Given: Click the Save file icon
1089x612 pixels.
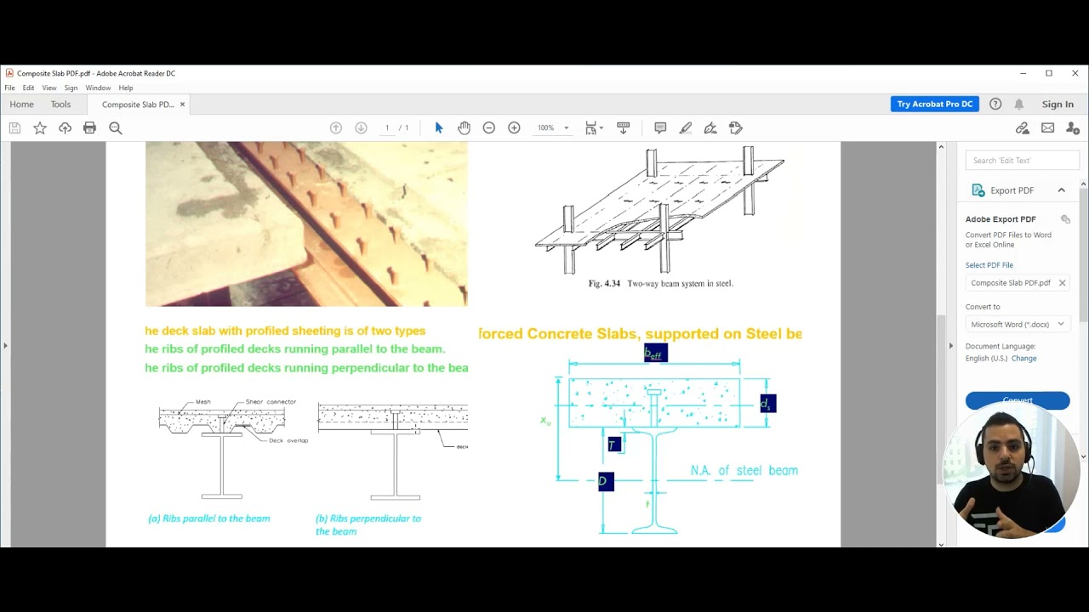Looking at the screenshot, I should tap(14, 127).
